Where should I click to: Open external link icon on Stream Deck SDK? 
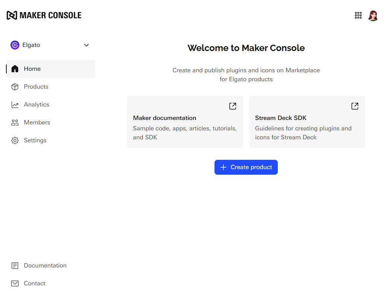355,106
